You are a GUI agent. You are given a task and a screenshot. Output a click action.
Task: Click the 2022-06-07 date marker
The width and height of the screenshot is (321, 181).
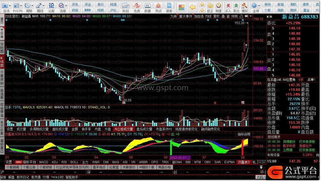click(180, 157)
